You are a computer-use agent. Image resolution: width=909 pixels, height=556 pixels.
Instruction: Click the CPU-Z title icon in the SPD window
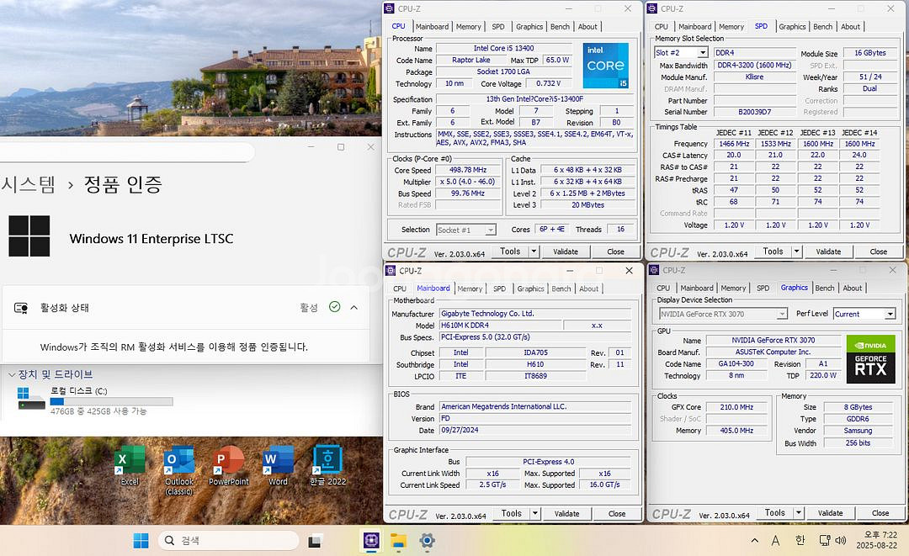coord(652,8)
